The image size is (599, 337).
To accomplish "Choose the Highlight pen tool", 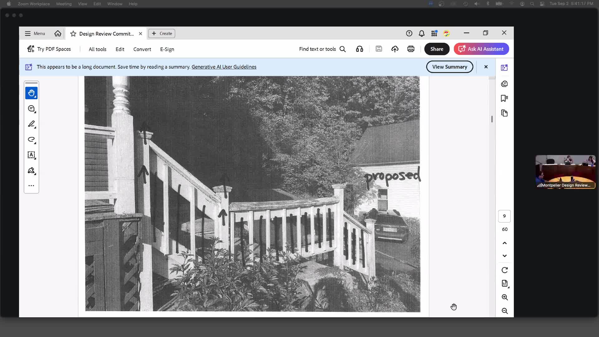I will coord(31,124).
